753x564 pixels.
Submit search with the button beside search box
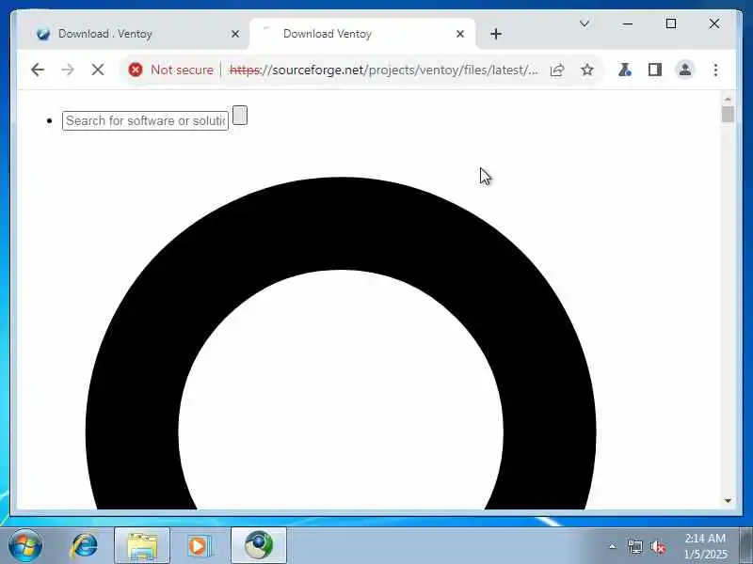pos(240,115)
